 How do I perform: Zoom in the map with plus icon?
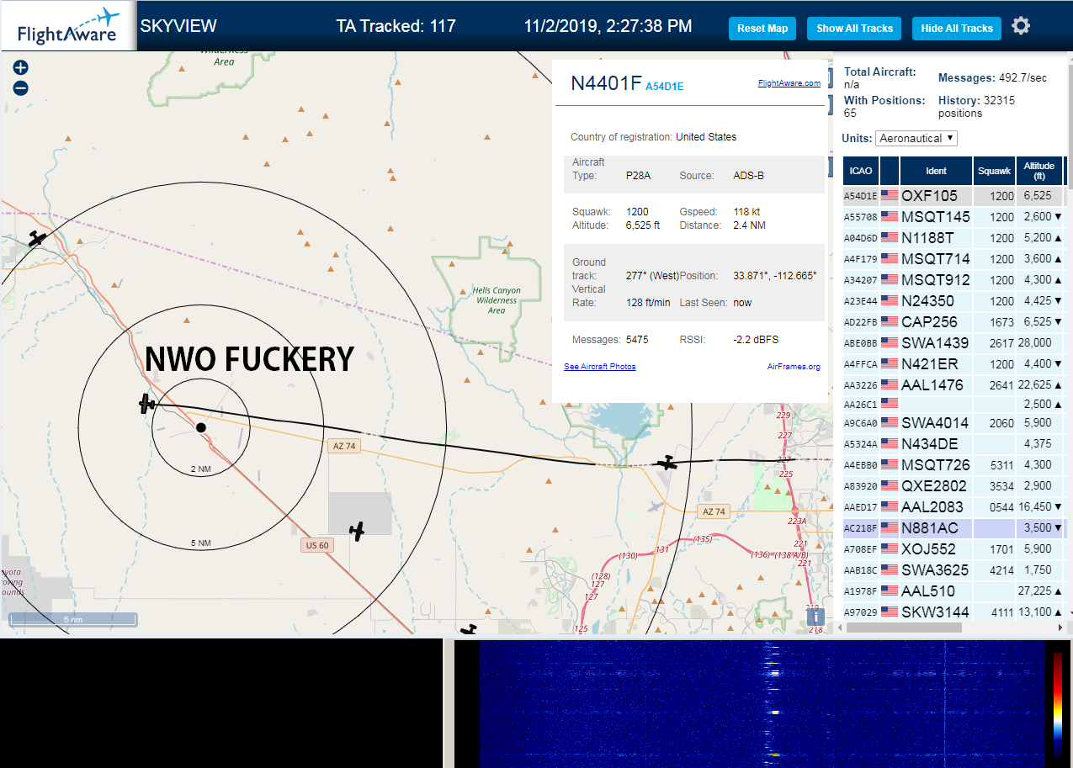point(21,67)
